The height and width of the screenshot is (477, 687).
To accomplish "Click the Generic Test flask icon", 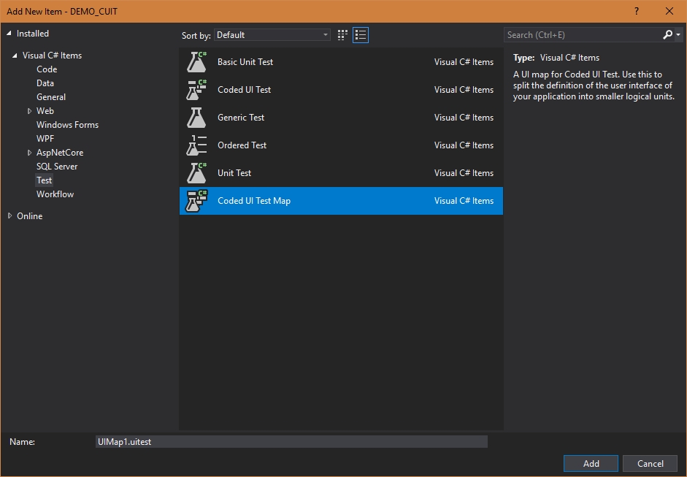I will pyautogui.click(x=196, y=118).
